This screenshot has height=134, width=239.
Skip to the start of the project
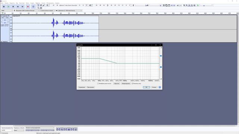pyautogui.click(x=18, y=7)
